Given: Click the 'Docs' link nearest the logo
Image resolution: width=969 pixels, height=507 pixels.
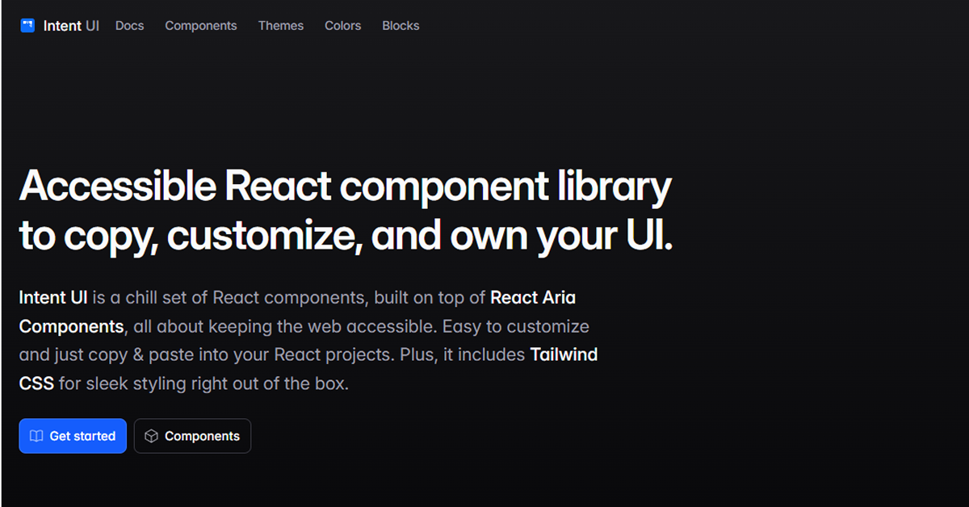Looking at the screenshot, I should click(x=129, y=26).
